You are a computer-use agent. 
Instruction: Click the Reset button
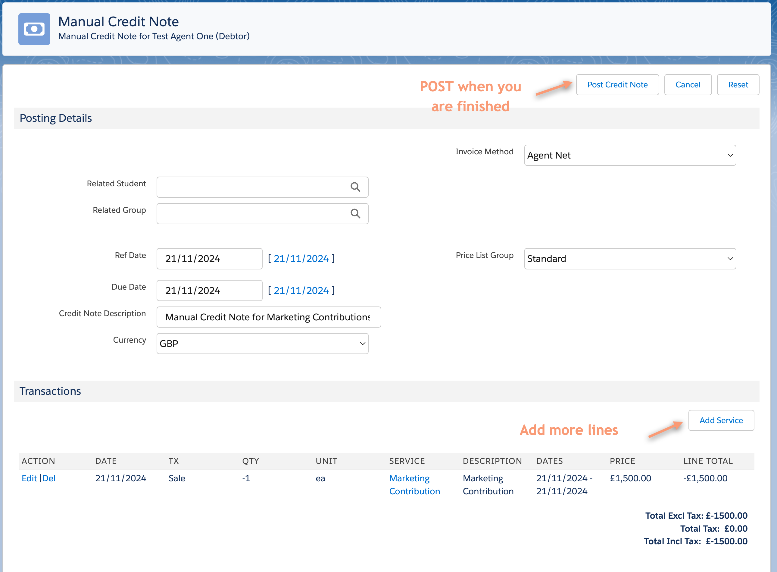coord(738,85)
